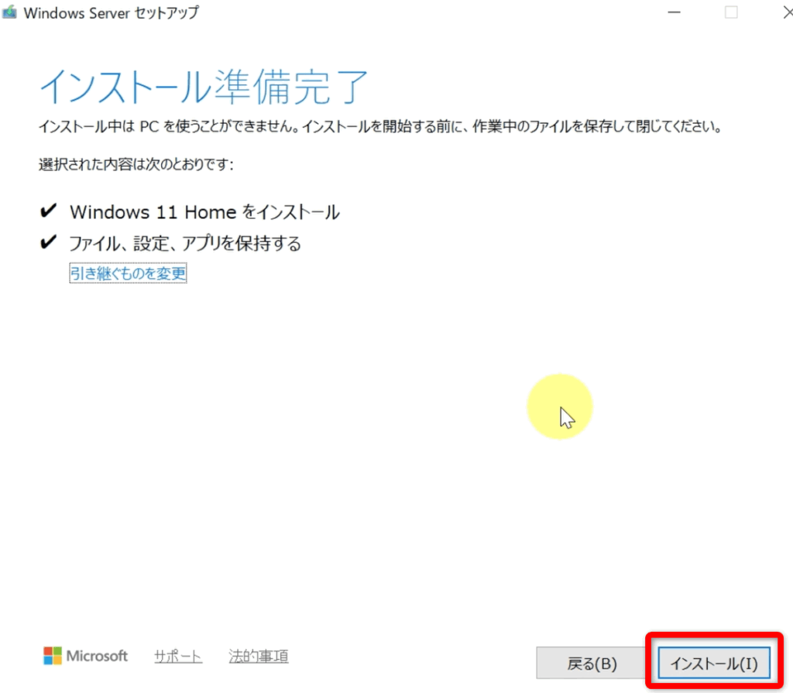The image size is (793, 693).
Task: Open the サポート link
Action: pos(178,657)
